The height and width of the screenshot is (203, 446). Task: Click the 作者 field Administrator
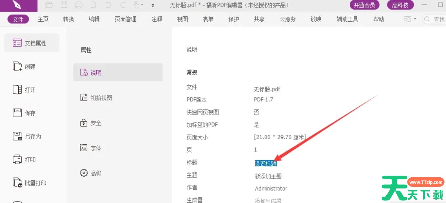coord(271,188)
